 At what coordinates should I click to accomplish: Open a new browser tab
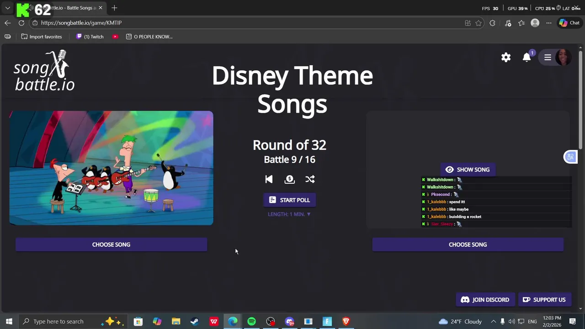tap(114, 8)
